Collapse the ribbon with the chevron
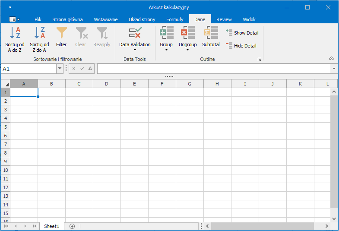This screenshot has height=231, width=339. click(x=331, y=58)
